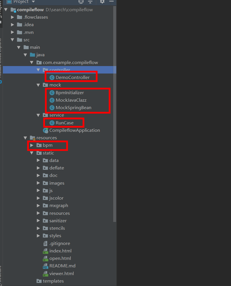Collapse the src folder
Viewport: 231px width, 286px height.
point(12,40)
